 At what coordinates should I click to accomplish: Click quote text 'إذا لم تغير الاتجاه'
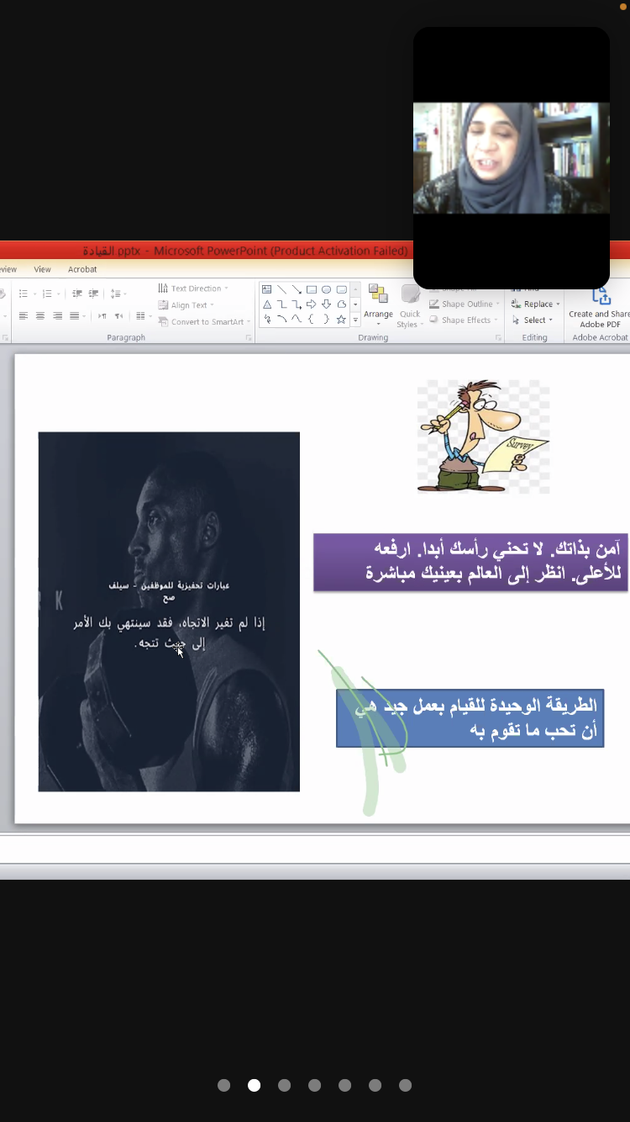[170, 633]
